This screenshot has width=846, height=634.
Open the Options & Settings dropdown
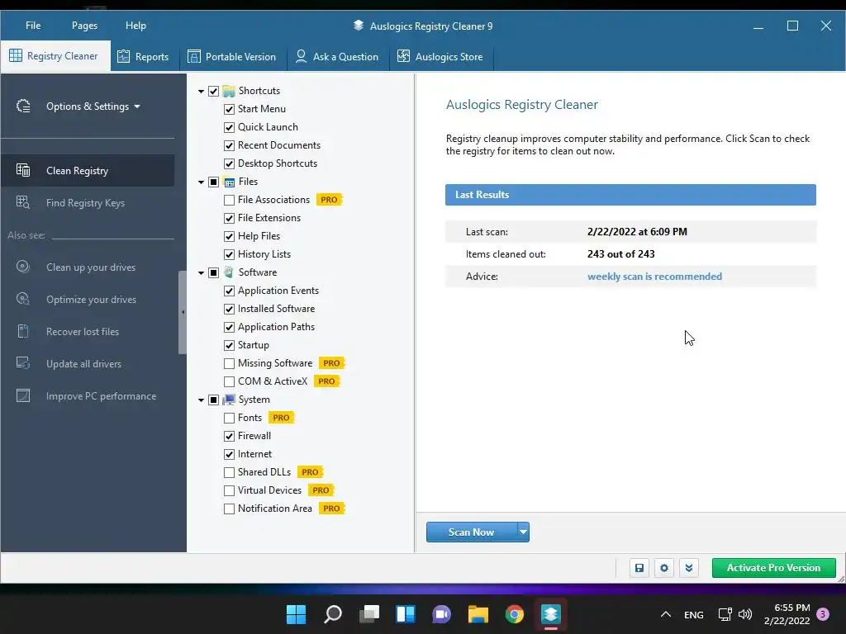point(93,106)
